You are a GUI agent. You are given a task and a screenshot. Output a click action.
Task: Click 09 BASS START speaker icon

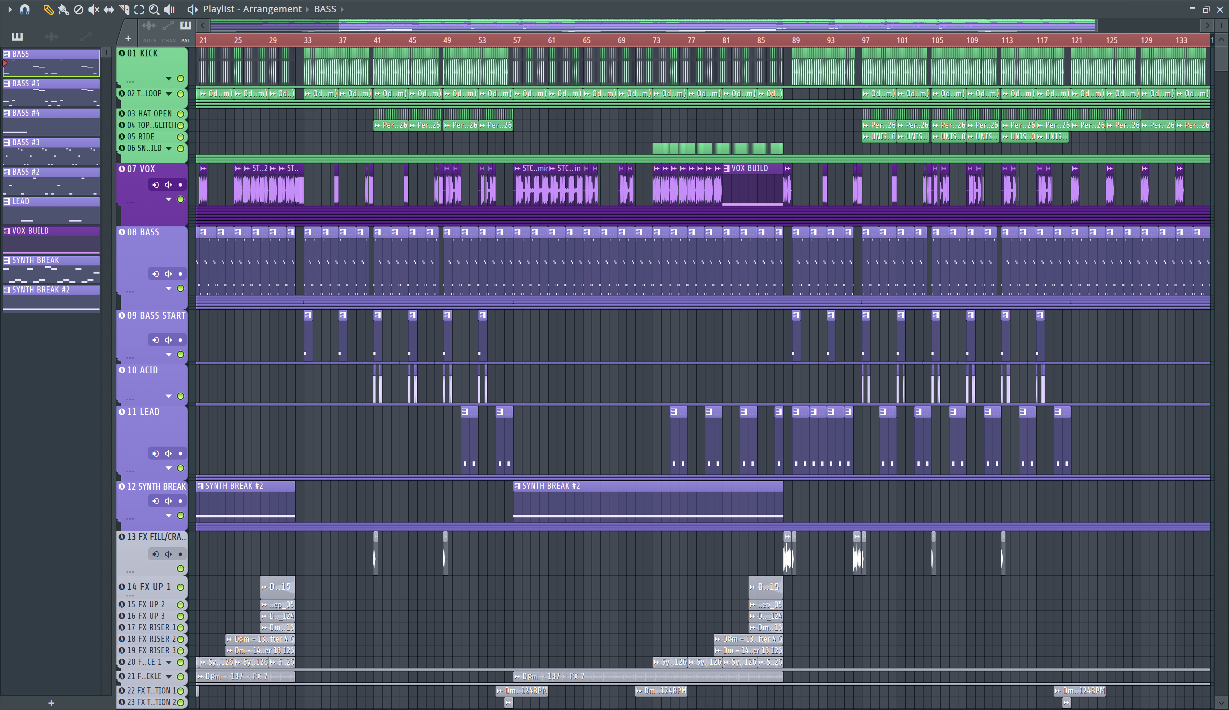168,340
